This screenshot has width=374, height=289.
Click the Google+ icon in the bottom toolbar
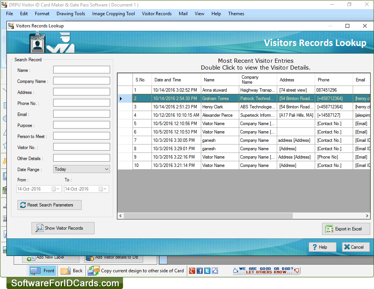click(x=192, y=271)
